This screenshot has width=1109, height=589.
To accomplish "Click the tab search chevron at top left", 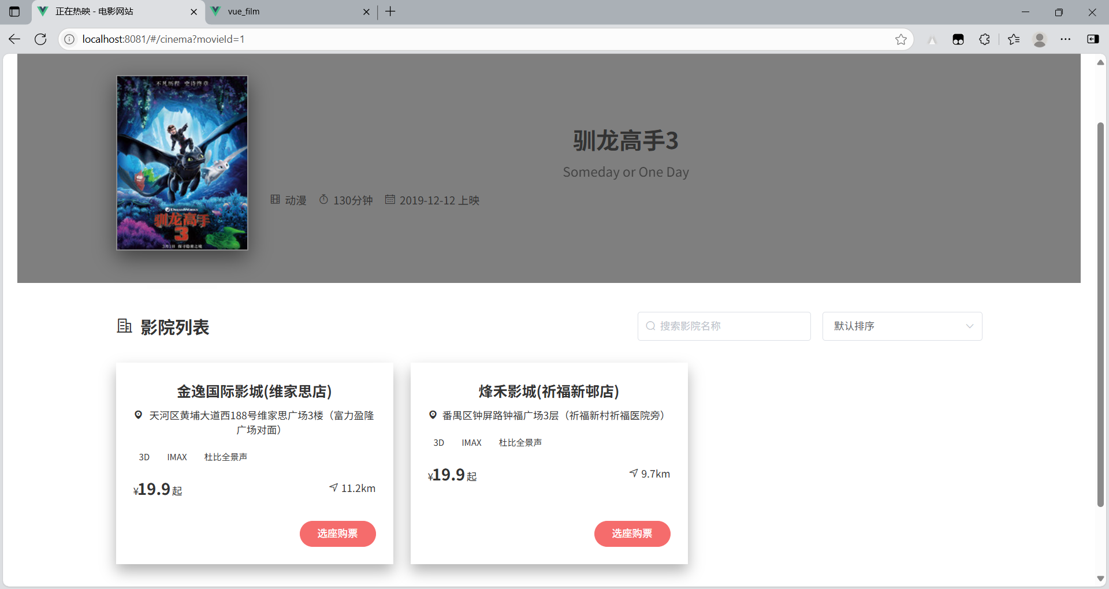I will (x=14, y=12).
